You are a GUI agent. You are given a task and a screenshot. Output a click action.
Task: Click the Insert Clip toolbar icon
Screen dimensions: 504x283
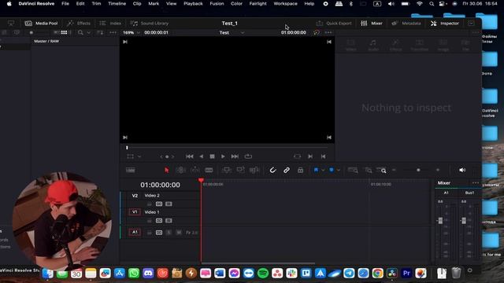(226, 170)
